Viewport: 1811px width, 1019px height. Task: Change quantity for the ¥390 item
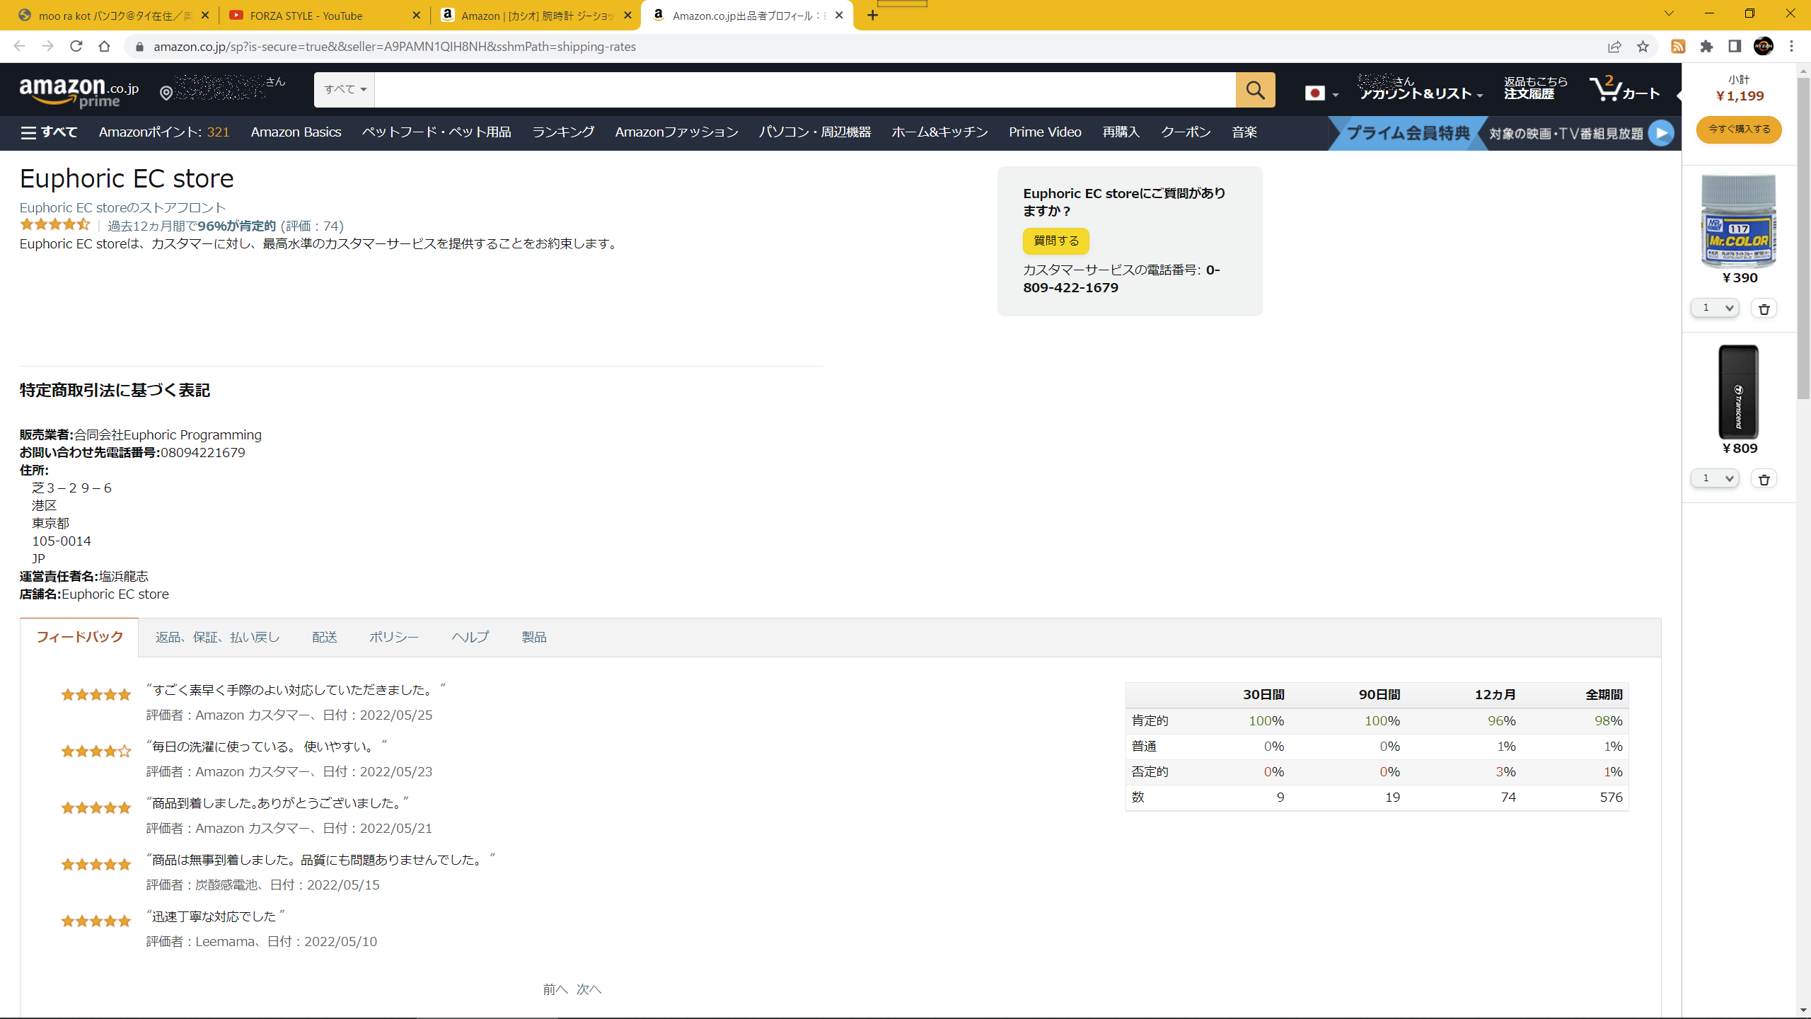[1715, 308]
